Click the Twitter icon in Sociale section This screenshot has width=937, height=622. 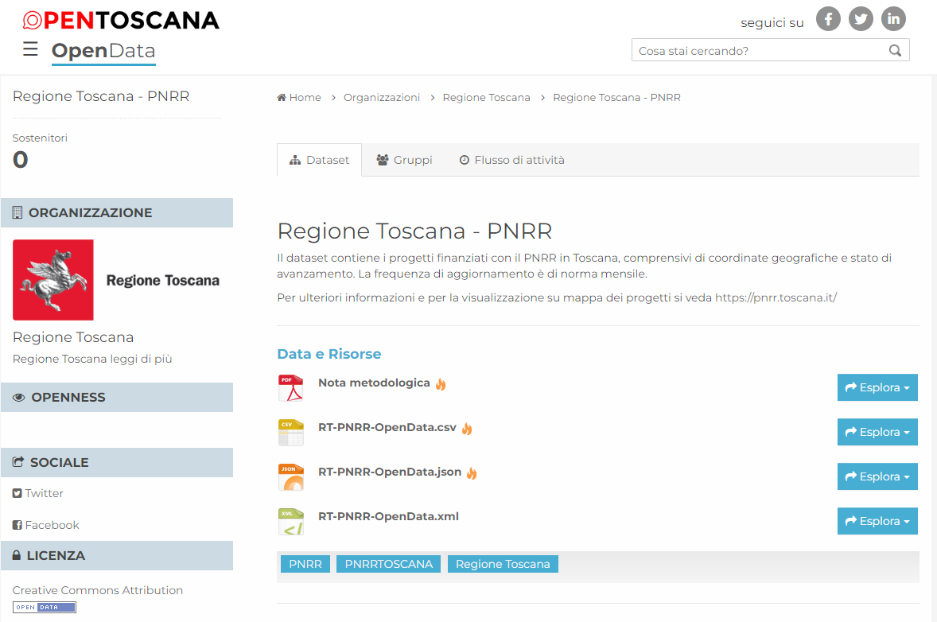[x=17, y=493]
